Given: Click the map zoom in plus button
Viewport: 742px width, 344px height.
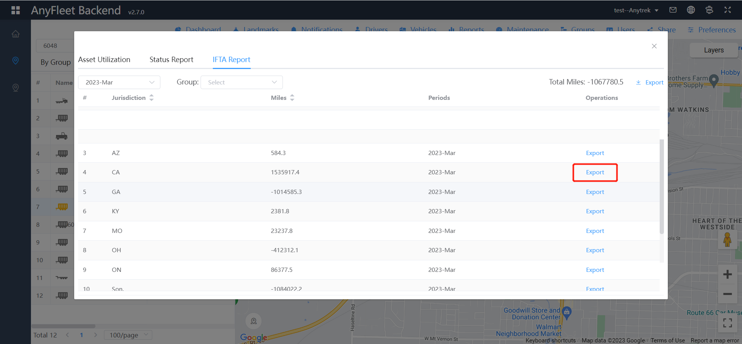Looking at the screenshot, I should (x=727, y=274).
